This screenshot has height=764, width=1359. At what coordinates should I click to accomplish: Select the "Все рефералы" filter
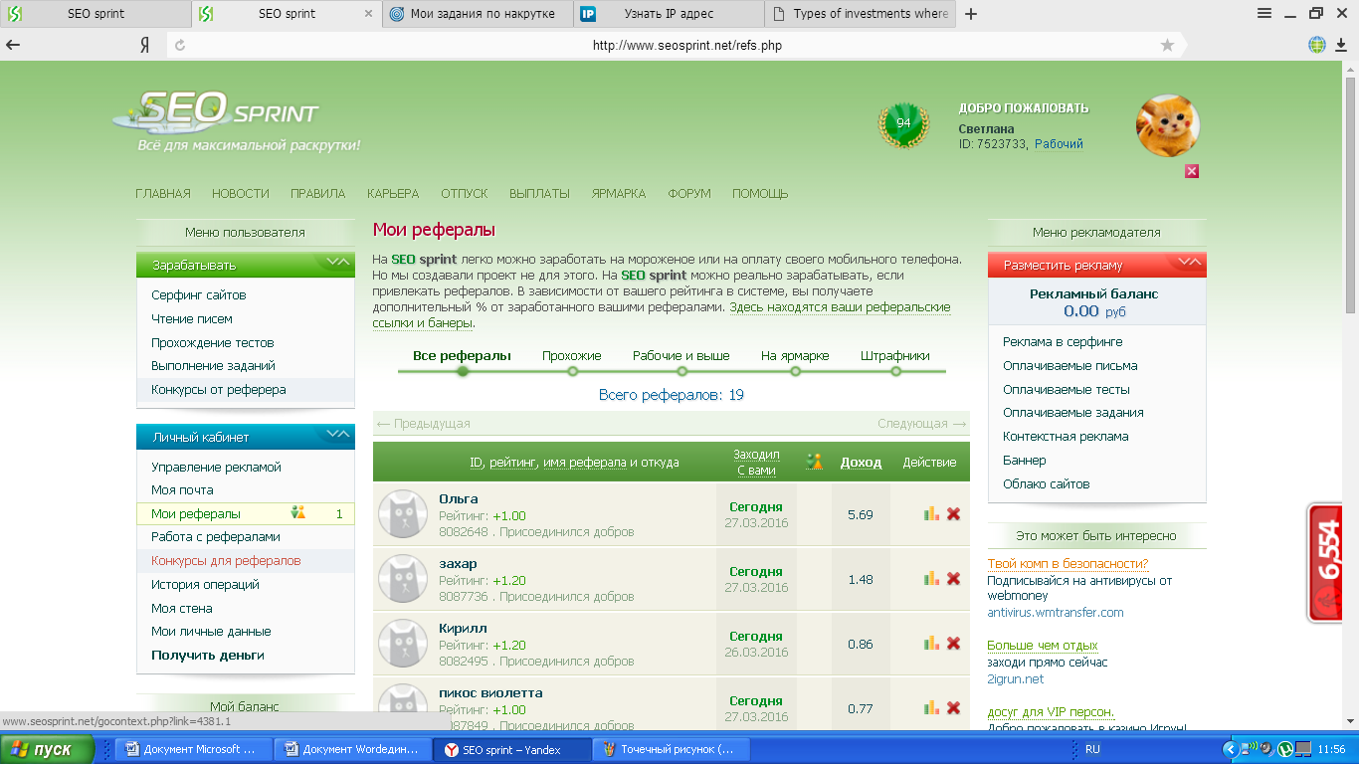coord(462,355)
